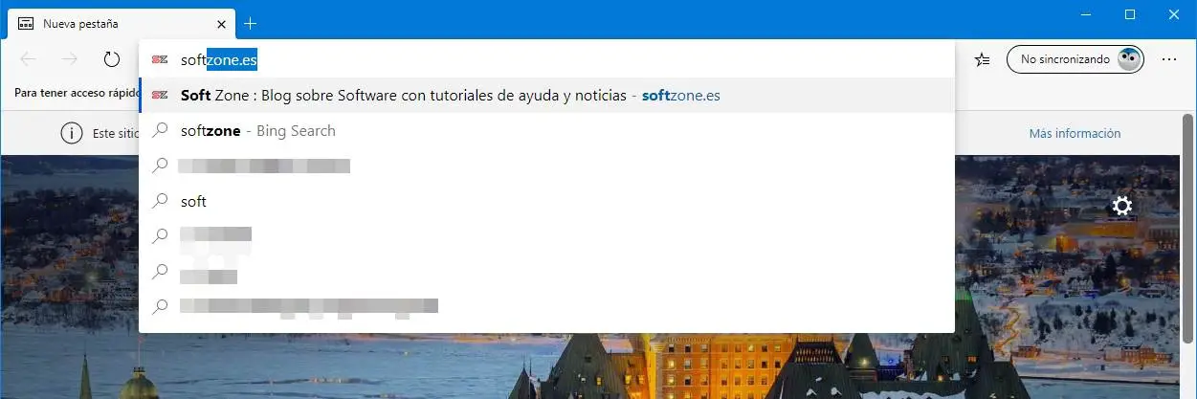The height and width of the screenshot is (399, 1197).
Task: Open the Más información link
Action: coord(1075,133)
